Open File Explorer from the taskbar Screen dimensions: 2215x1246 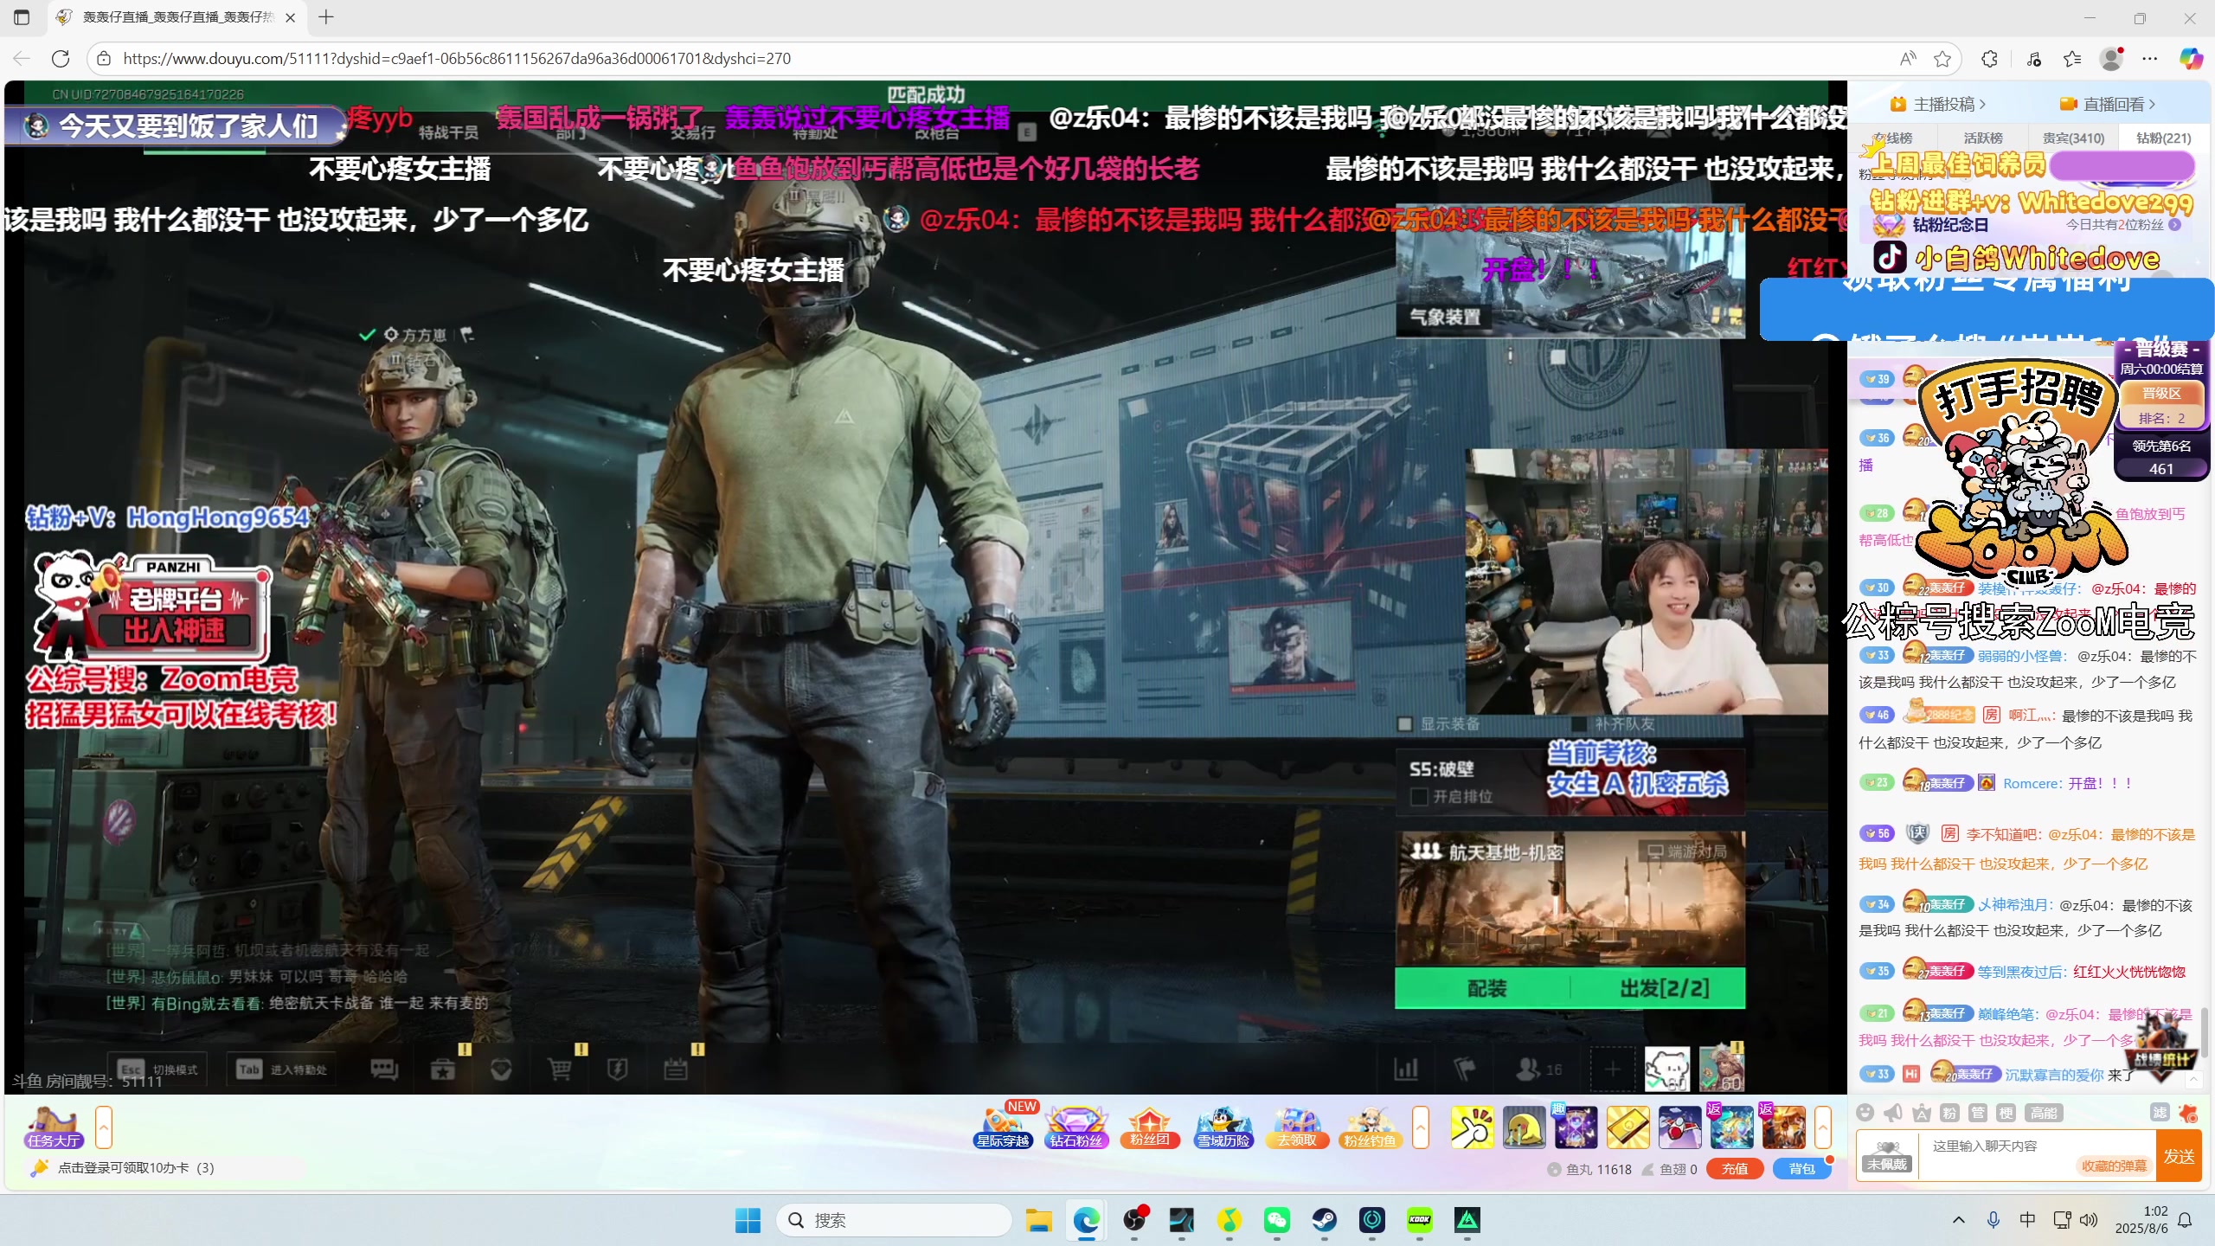point(1039,1220)
